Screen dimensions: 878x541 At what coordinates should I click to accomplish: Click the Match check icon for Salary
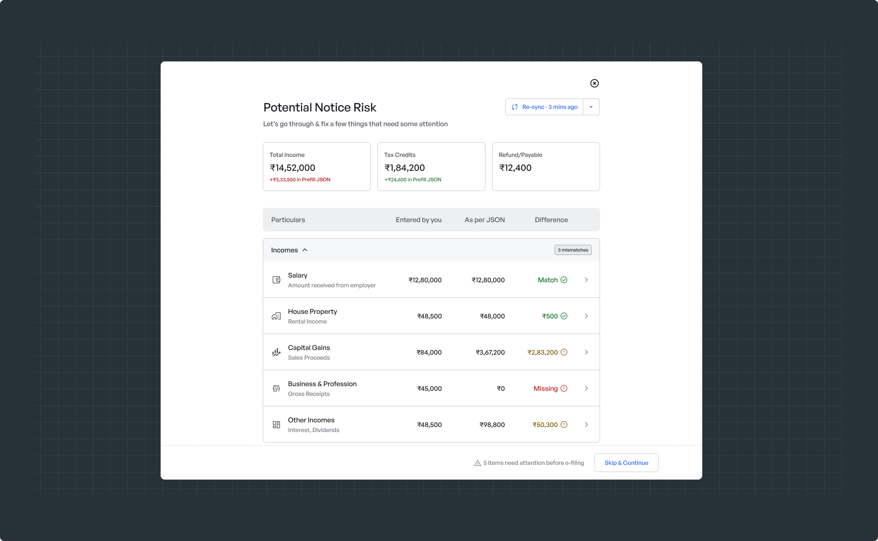tap(564, 280)
